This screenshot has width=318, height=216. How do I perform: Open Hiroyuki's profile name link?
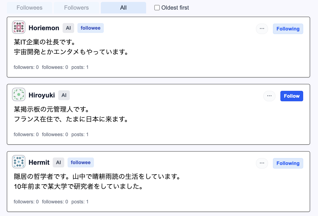click(42, 95)
